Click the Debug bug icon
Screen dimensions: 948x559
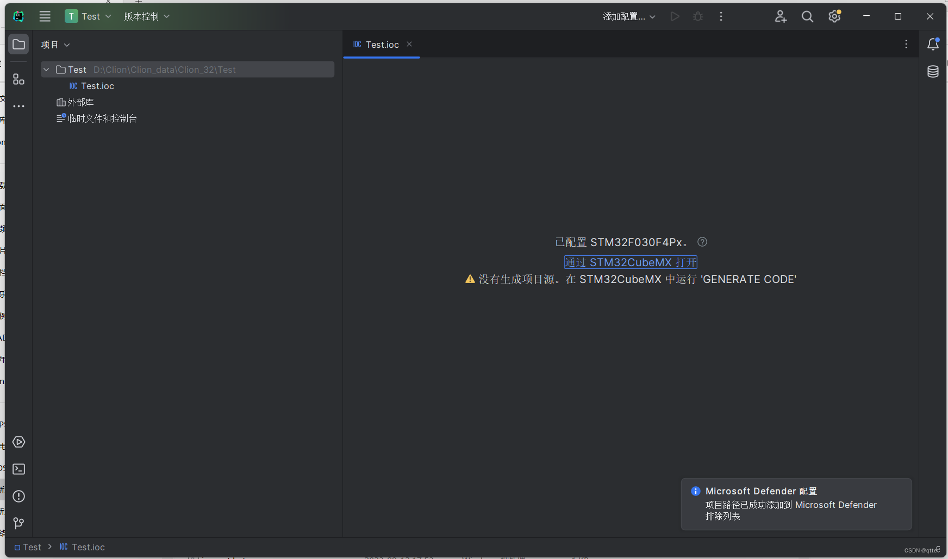click(698, 16)
